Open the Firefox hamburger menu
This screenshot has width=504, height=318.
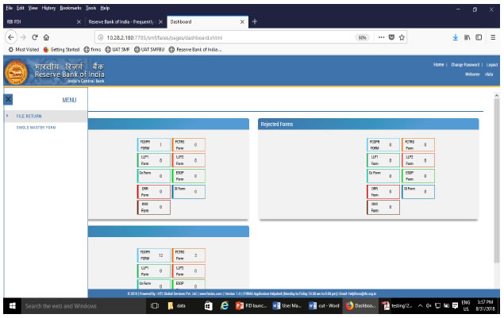point(494,36)
